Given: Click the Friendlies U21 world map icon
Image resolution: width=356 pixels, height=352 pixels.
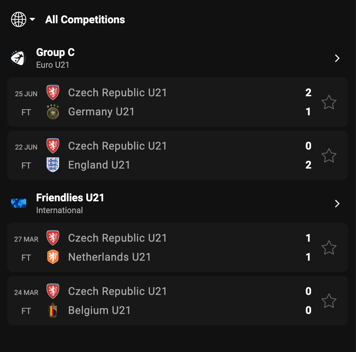Looking at the screenshot, I should pyautogui.click(x=18, y=203).
